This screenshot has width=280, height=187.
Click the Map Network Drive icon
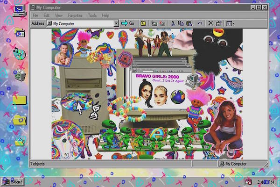[x=154, y=23]
